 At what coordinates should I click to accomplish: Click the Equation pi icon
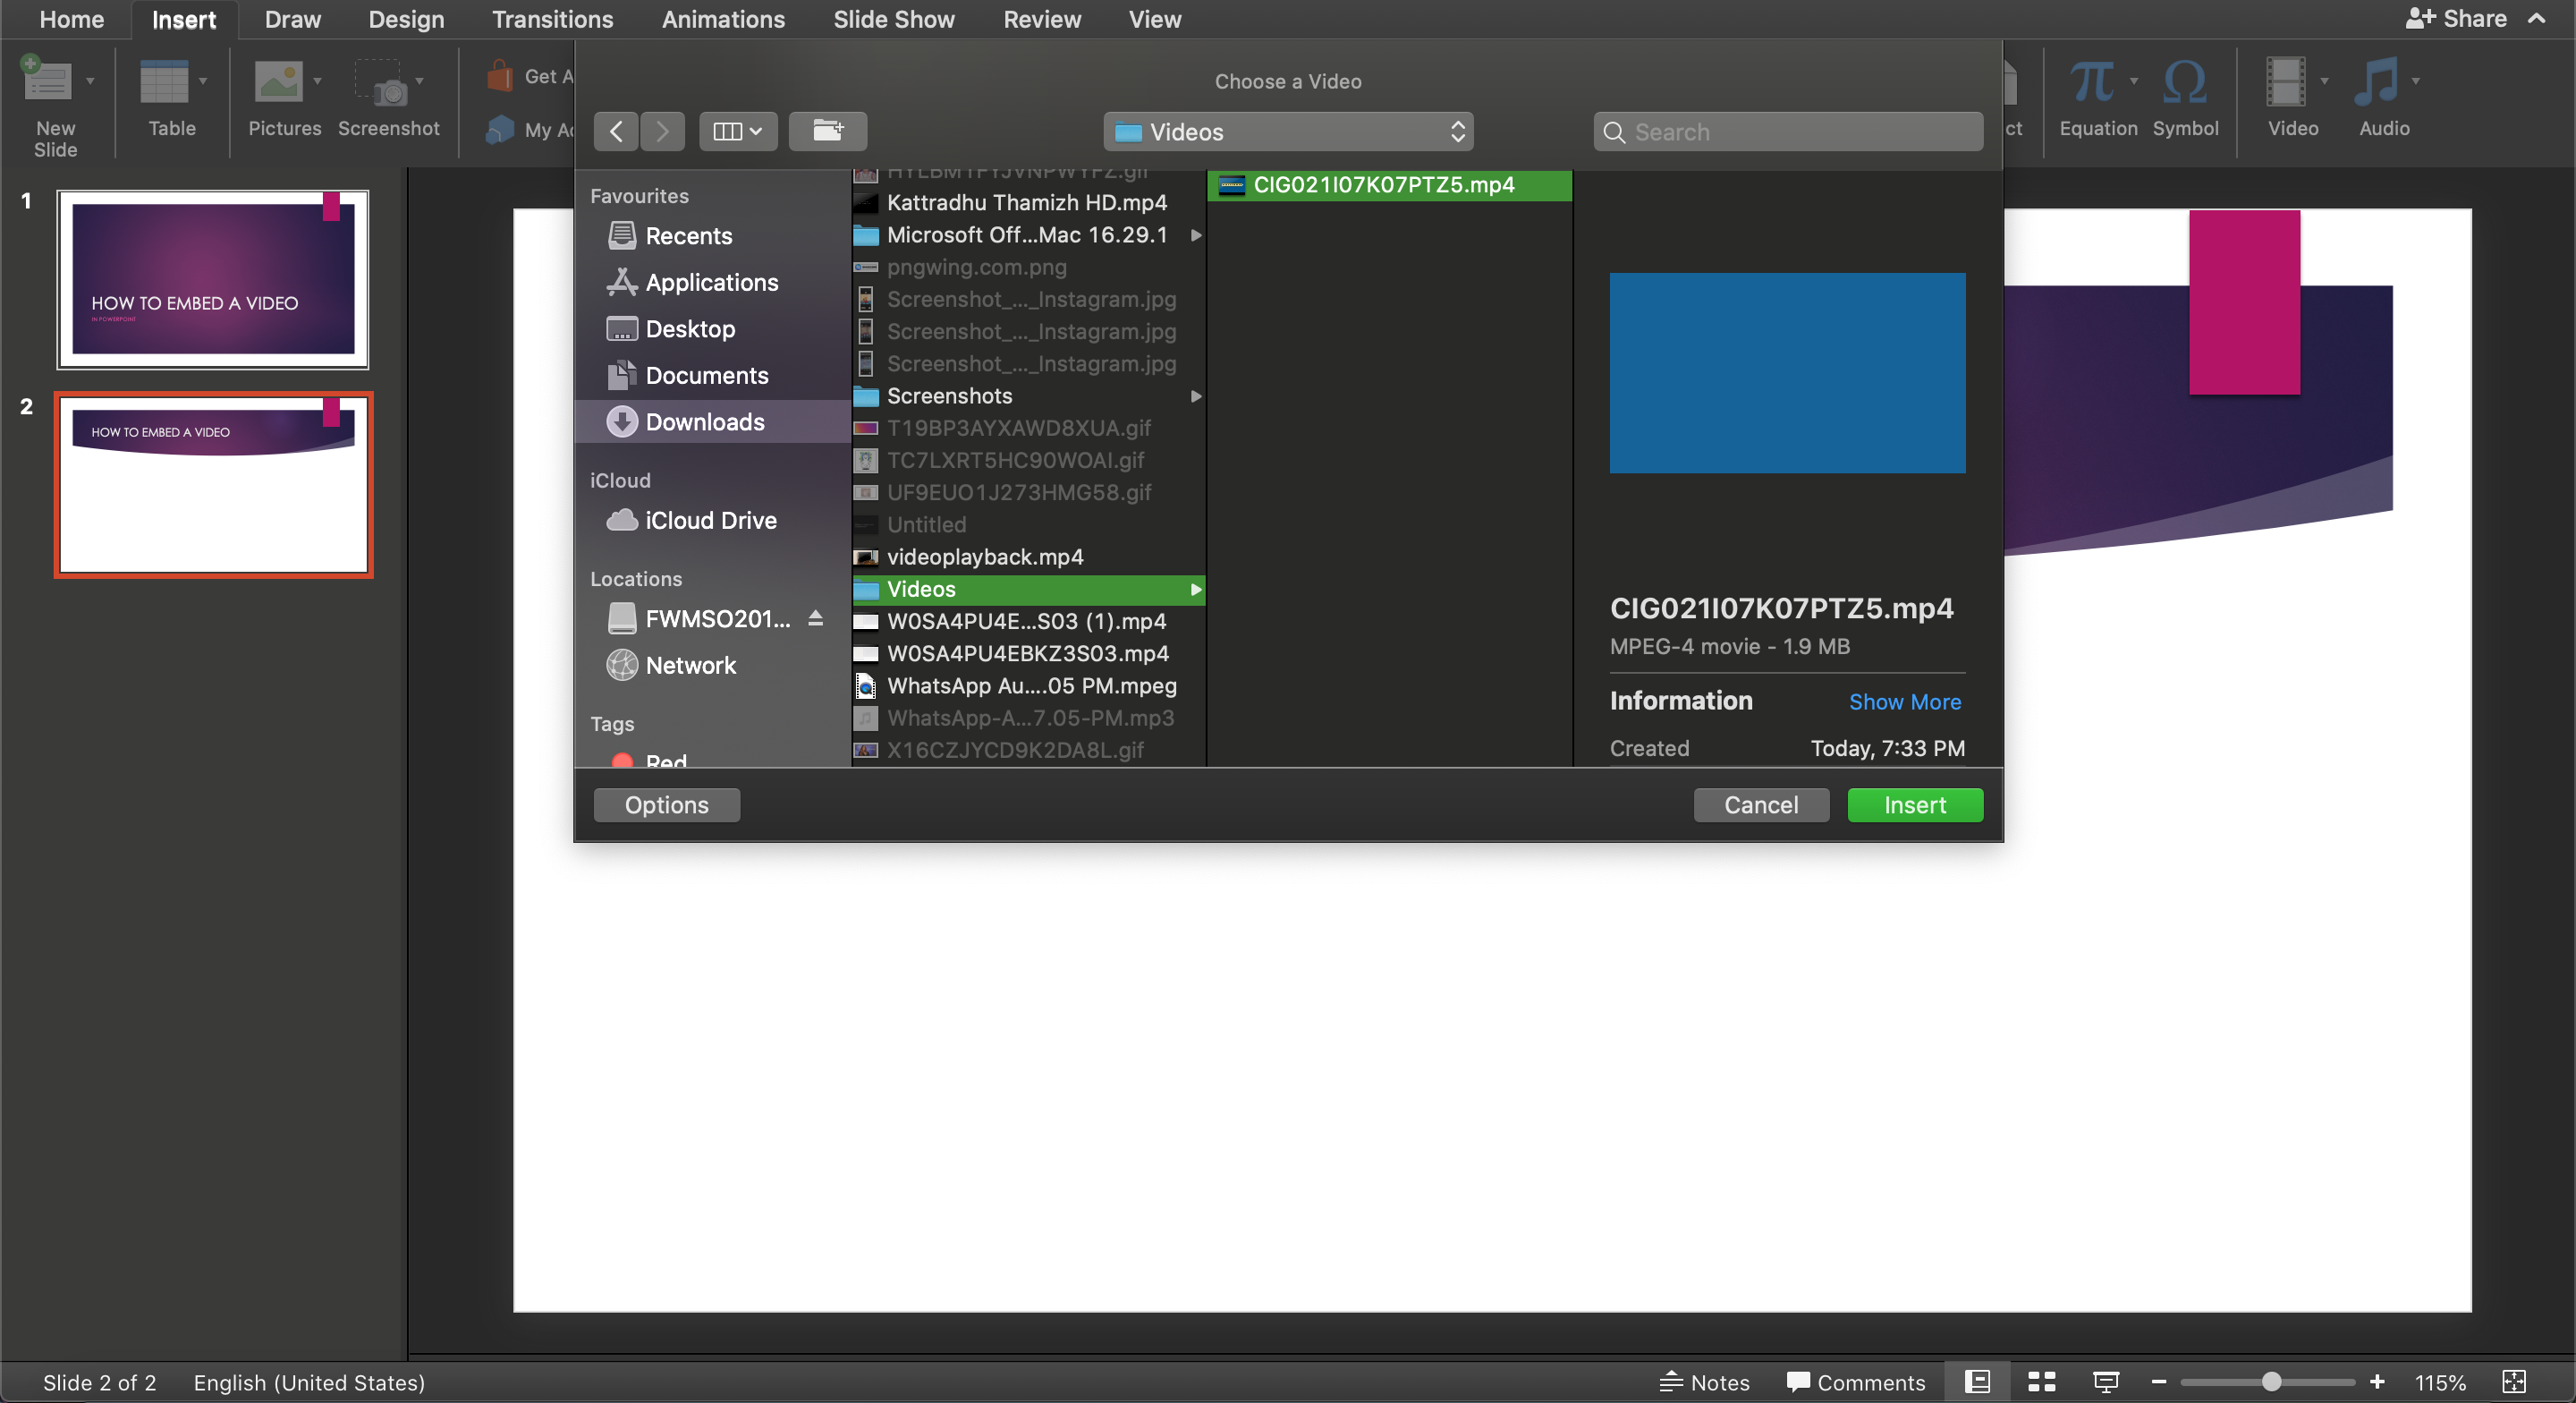click(2092, 84)
